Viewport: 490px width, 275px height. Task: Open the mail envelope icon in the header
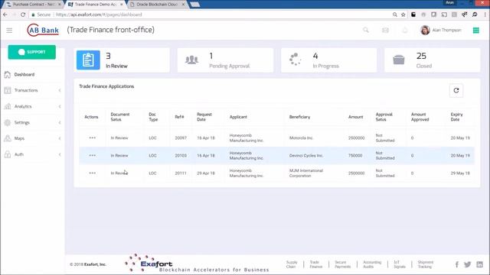[385, 30]
